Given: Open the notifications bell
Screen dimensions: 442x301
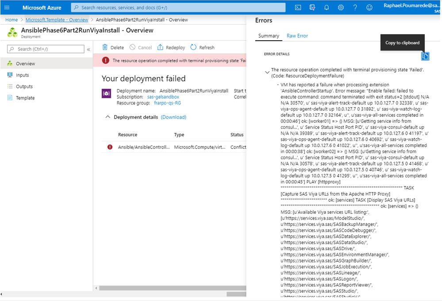Looking at the screenshot, I should 327,8.
